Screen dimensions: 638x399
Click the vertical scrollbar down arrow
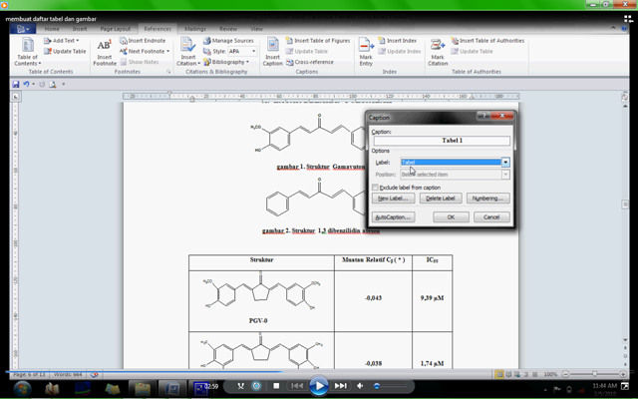(x=625, y=340)
